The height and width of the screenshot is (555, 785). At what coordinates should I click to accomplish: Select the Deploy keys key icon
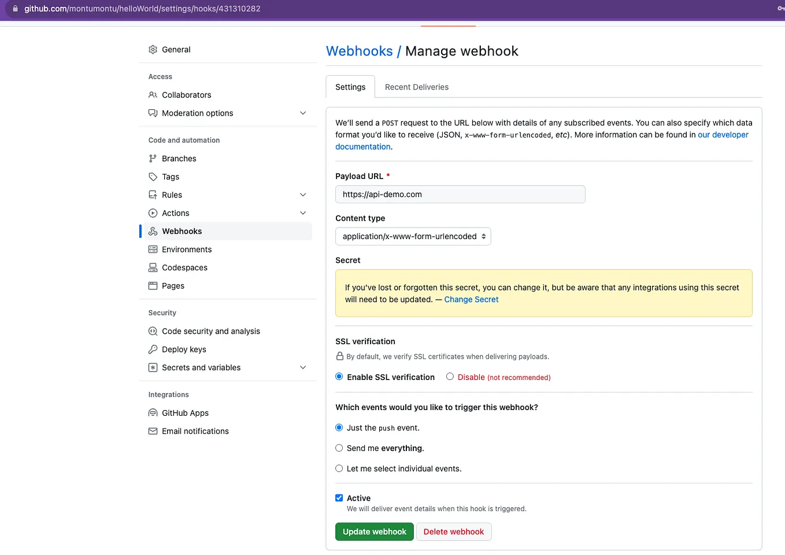pos(153,349)
